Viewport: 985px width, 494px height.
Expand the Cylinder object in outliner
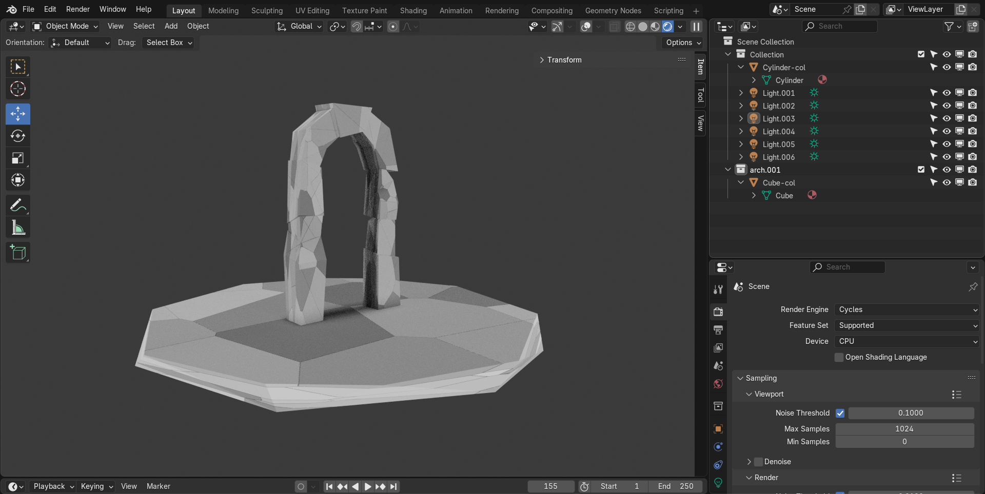click(754, 80)
